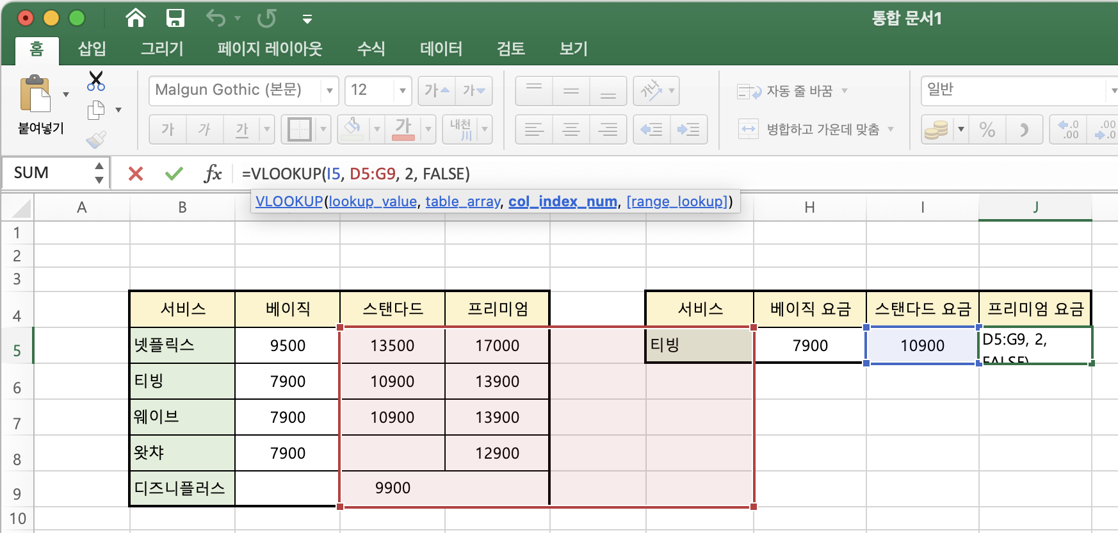1118x533 pixels.
Task: Align text to vertical middle
Action: [x=571, y=91]
